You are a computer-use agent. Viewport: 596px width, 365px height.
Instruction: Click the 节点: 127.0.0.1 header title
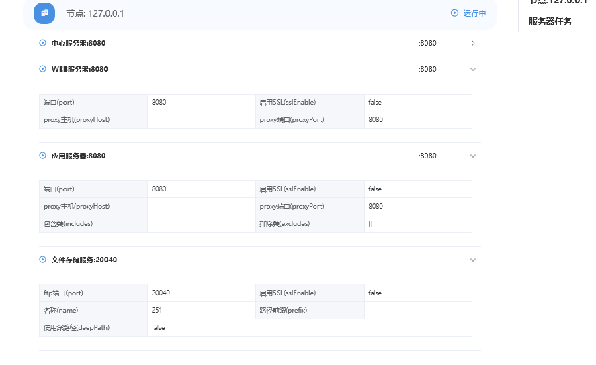(95, 13)
